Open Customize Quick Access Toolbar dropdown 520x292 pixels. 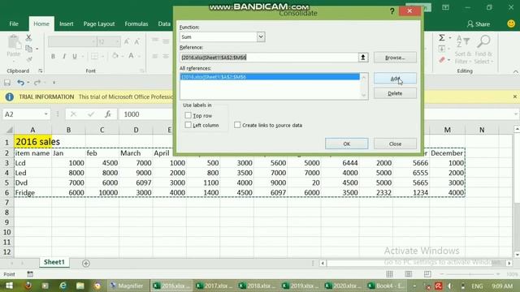54,83
